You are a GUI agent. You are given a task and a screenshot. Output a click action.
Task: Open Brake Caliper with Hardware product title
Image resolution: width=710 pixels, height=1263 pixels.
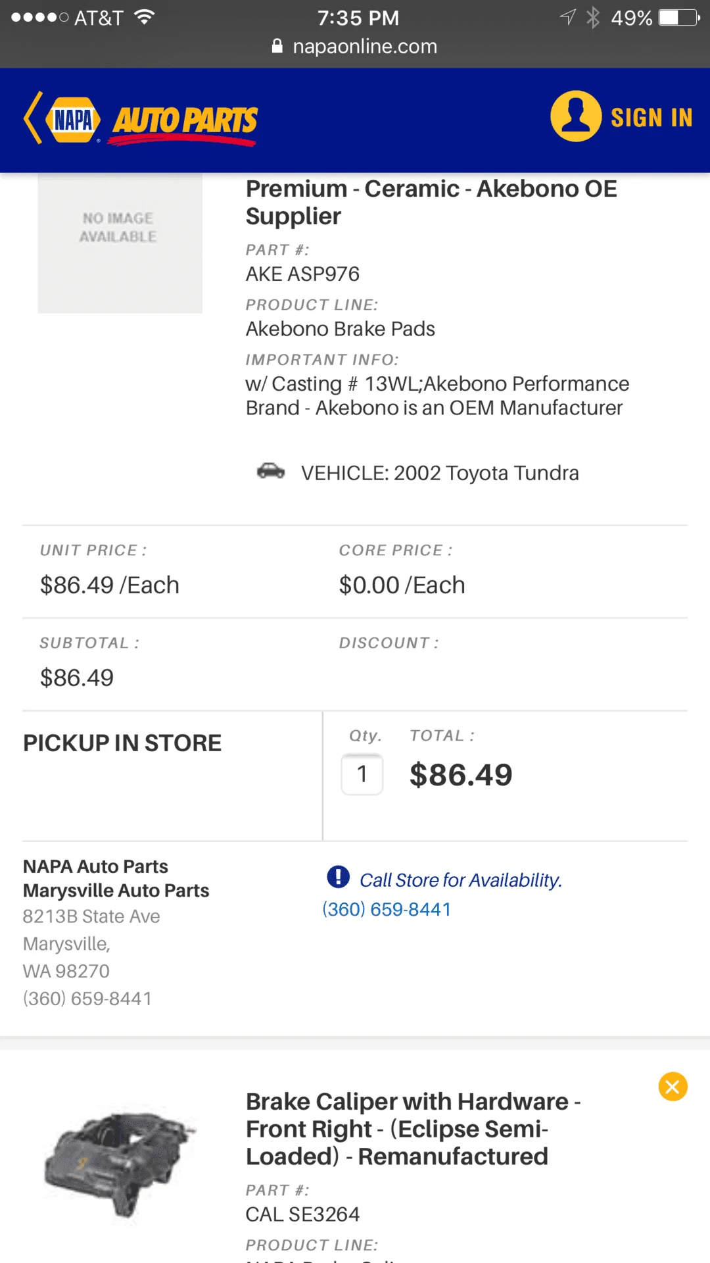tap(412, 1128)
